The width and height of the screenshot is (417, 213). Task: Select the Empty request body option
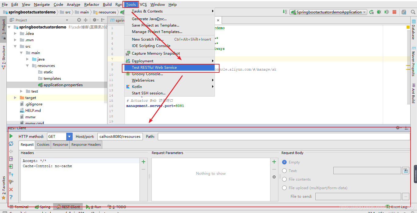284,162
